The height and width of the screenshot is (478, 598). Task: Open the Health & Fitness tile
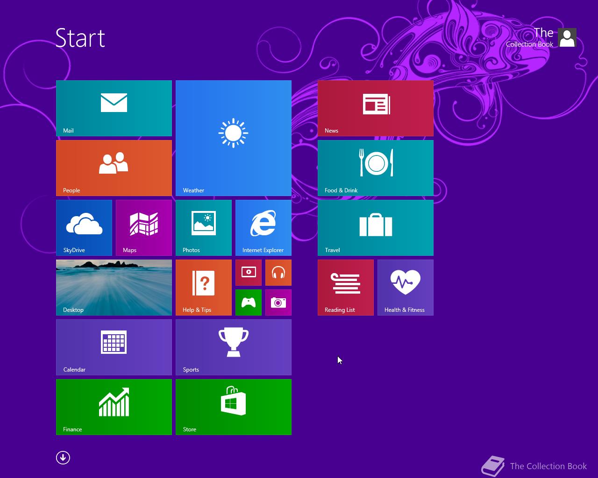coord(406,288)
